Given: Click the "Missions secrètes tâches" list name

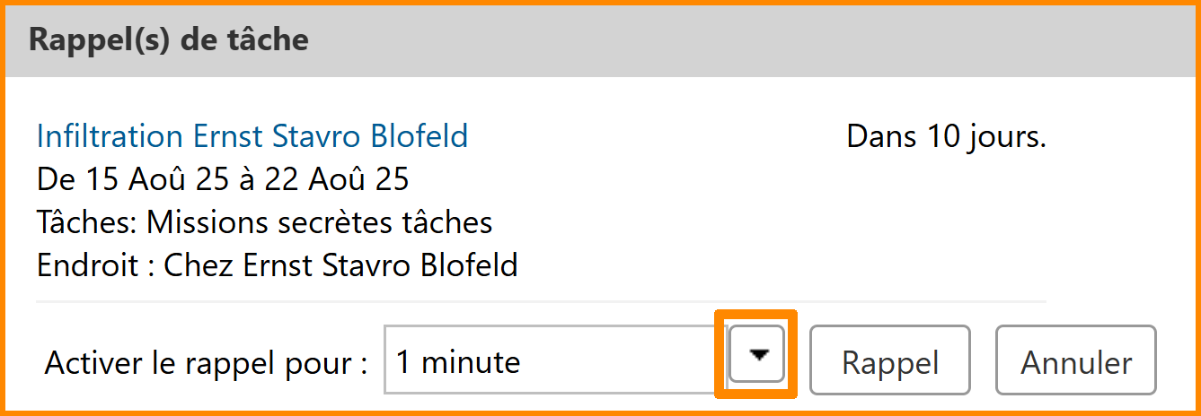Looking at the screenshot, I should click(319, 221).
